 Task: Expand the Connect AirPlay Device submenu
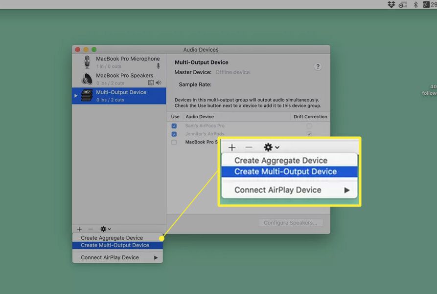(x=156, y=257)
